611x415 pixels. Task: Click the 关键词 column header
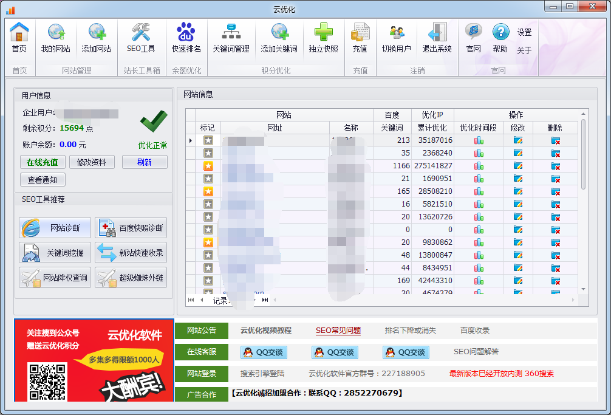(392, 128)
